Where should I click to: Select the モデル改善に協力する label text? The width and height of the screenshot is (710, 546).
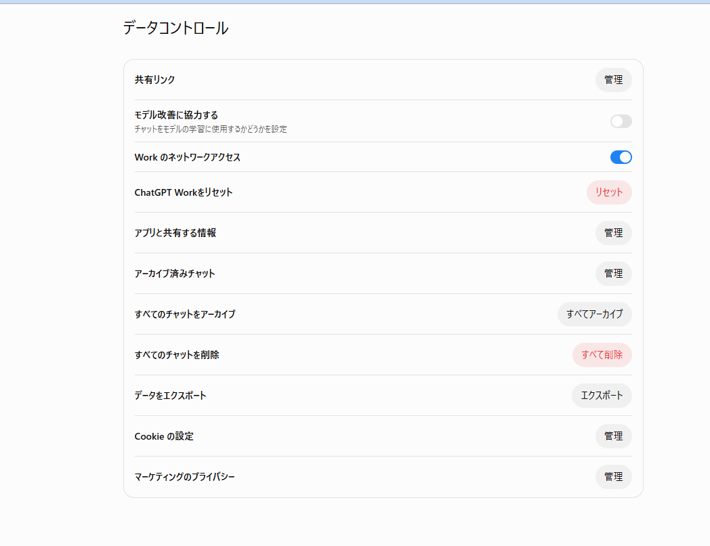tap(176, 115)
